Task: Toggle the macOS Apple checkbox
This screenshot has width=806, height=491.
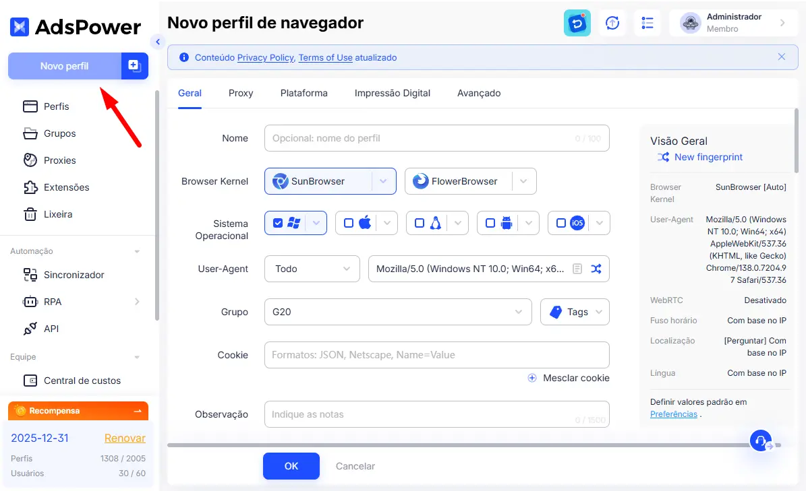Action: 349,223
